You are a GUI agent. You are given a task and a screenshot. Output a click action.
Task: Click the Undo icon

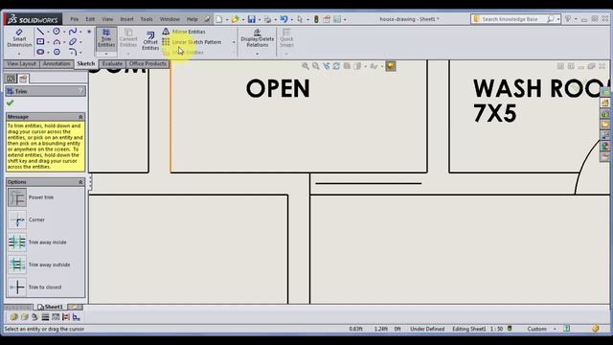[284, 19]
